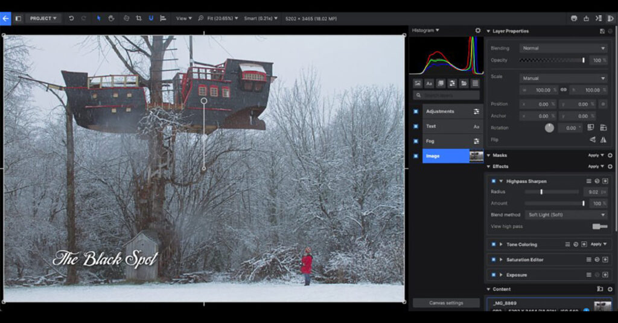The image size is (618, 323).
Task: Open the Blending mode dropdown
Action: coord(564,48)
